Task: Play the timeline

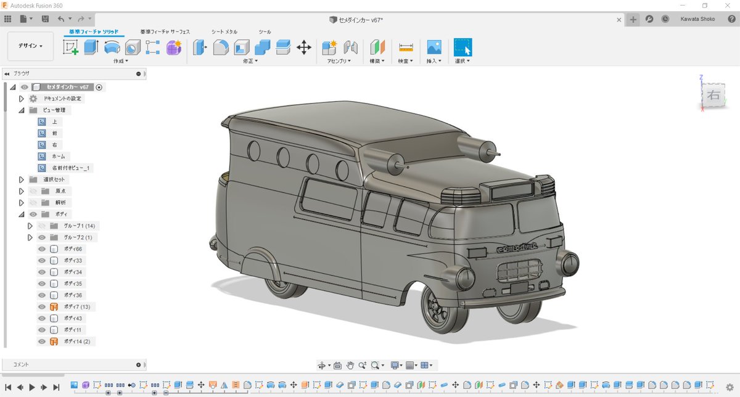Action: tap(31, 387)
